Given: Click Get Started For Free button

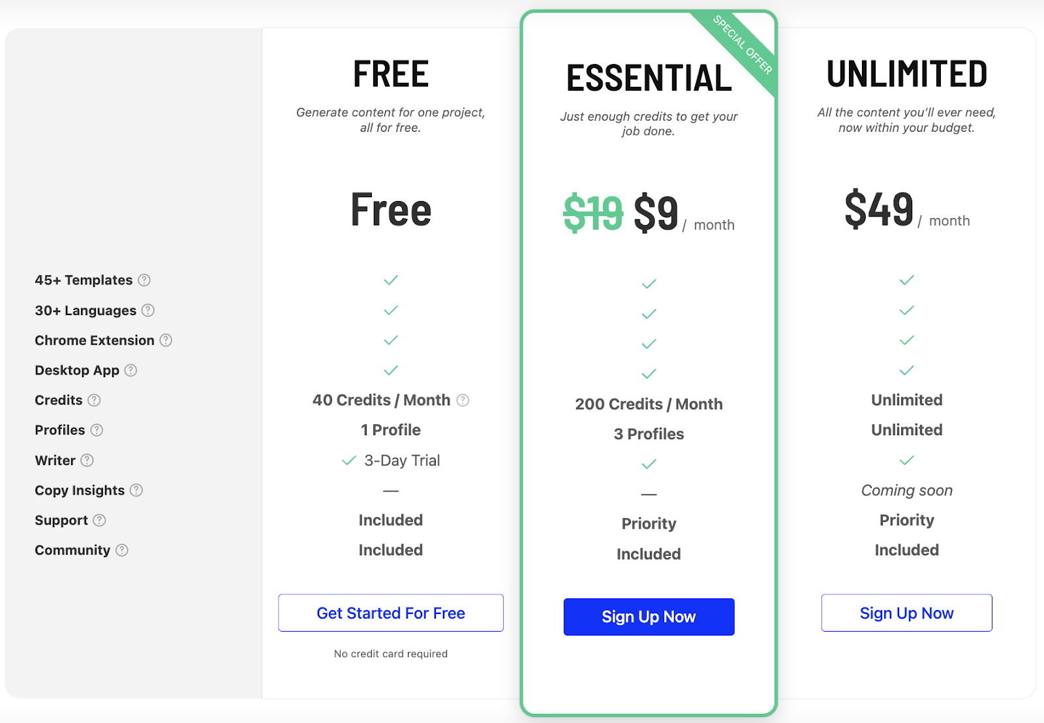Looking at the screenshot, I should [x=391, y=613].
